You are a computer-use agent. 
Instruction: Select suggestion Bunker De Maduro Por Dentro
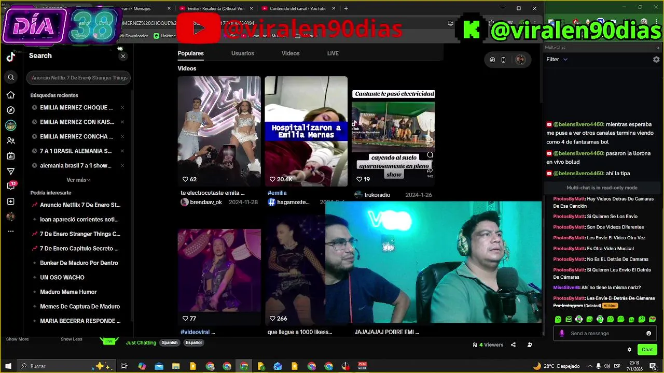click(x=79, y=263)
